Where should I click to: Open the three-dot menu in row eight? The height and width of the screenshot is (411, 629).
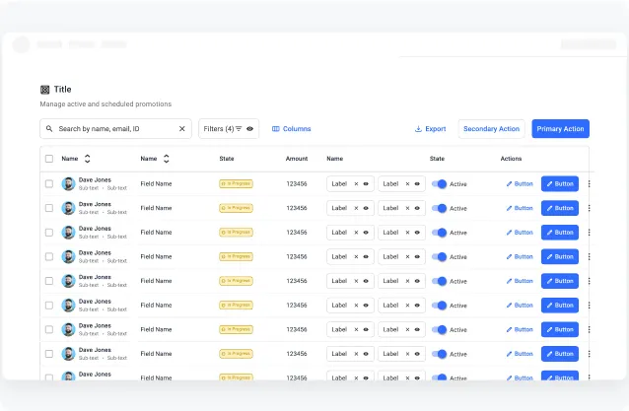coord(589,354)
